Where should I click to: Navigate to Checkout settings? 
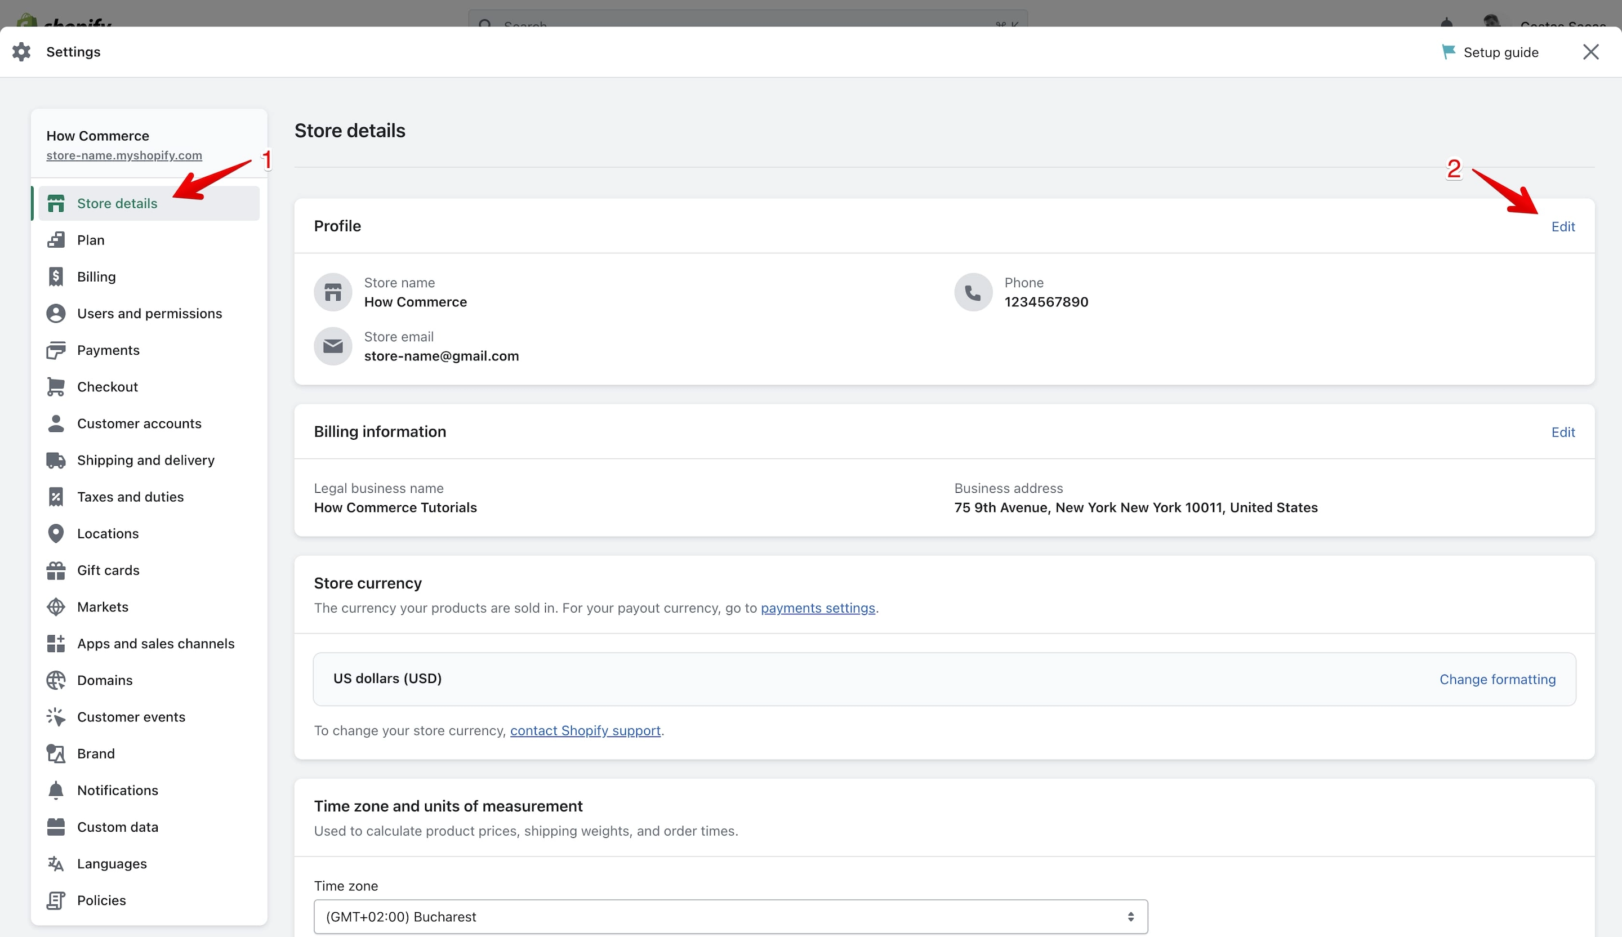point(149,387)
